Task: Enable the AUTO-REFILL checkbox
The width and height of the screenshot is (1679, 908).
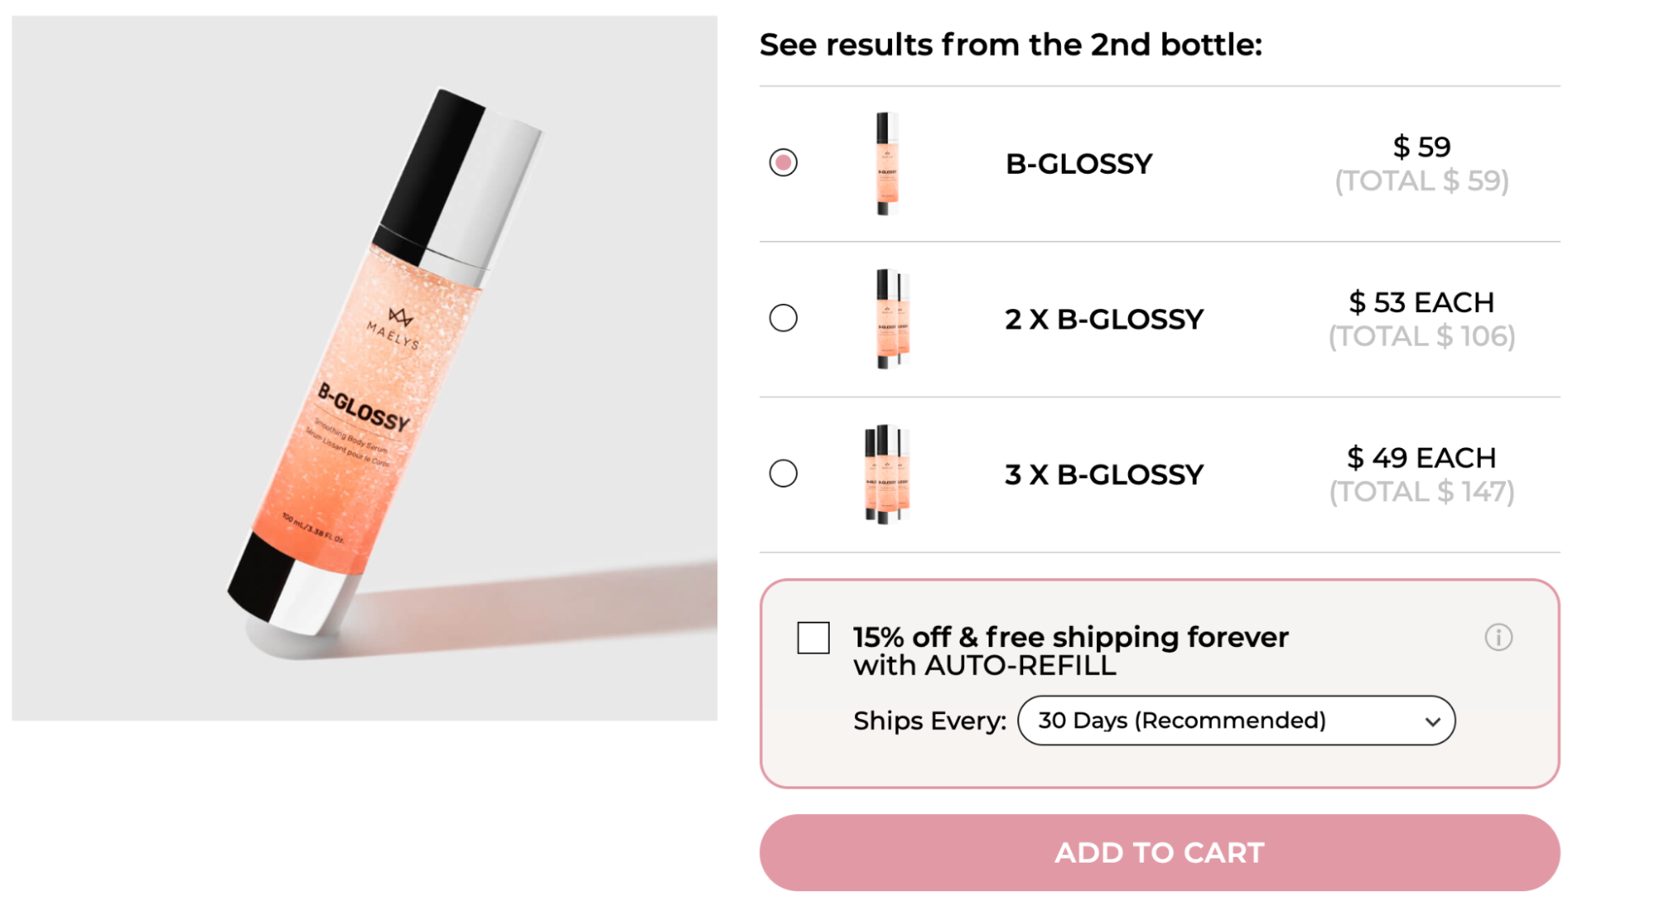Action: 813,638
